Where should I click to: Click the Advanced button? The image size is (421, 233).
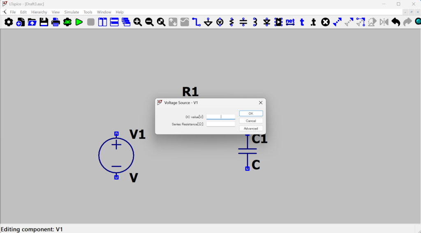pyautogui.click(x=251, y=129)
